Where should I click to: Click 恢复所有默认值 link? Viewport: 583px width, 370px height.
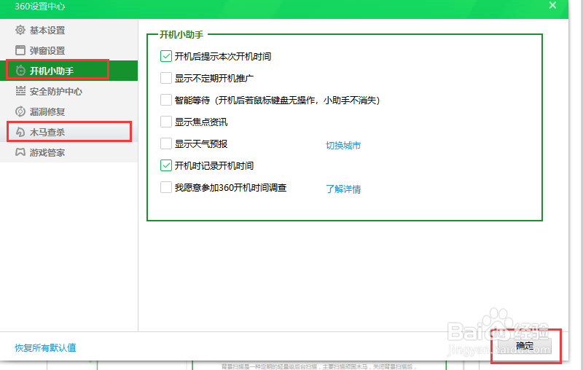click(45, 347)
